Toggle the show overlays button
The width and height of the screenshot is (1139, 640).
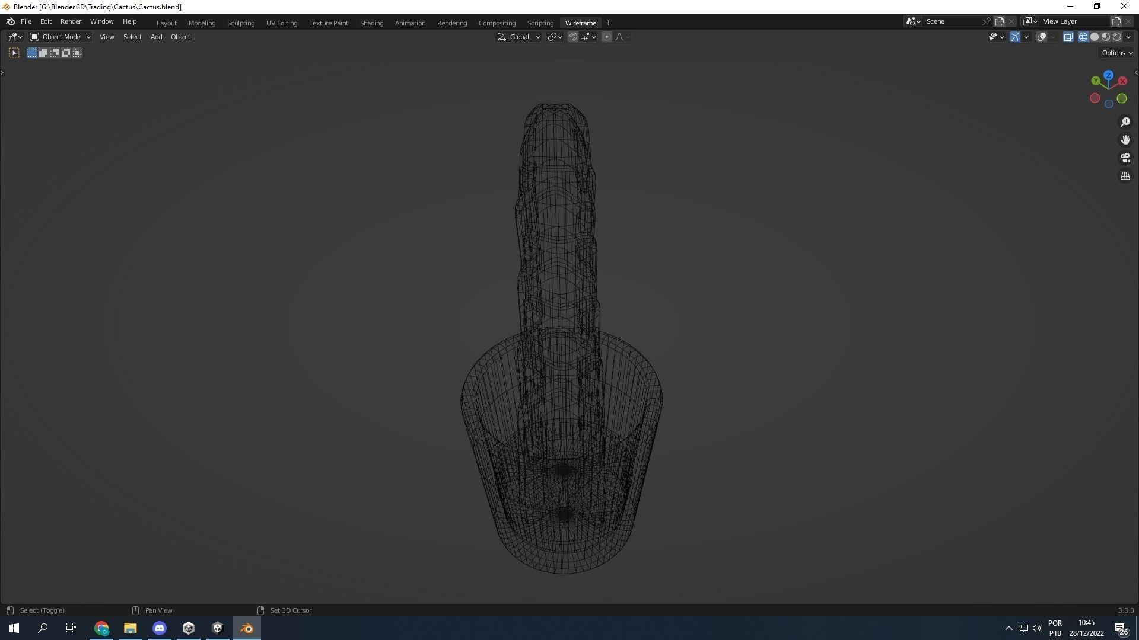1042,37
